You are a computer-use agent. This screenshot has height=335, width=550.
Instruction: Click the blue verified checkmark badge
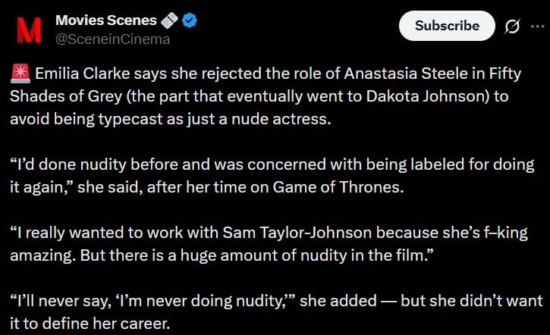tap(190, 20)
